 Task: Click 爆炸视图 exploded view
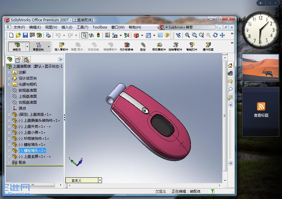(208, 47)
